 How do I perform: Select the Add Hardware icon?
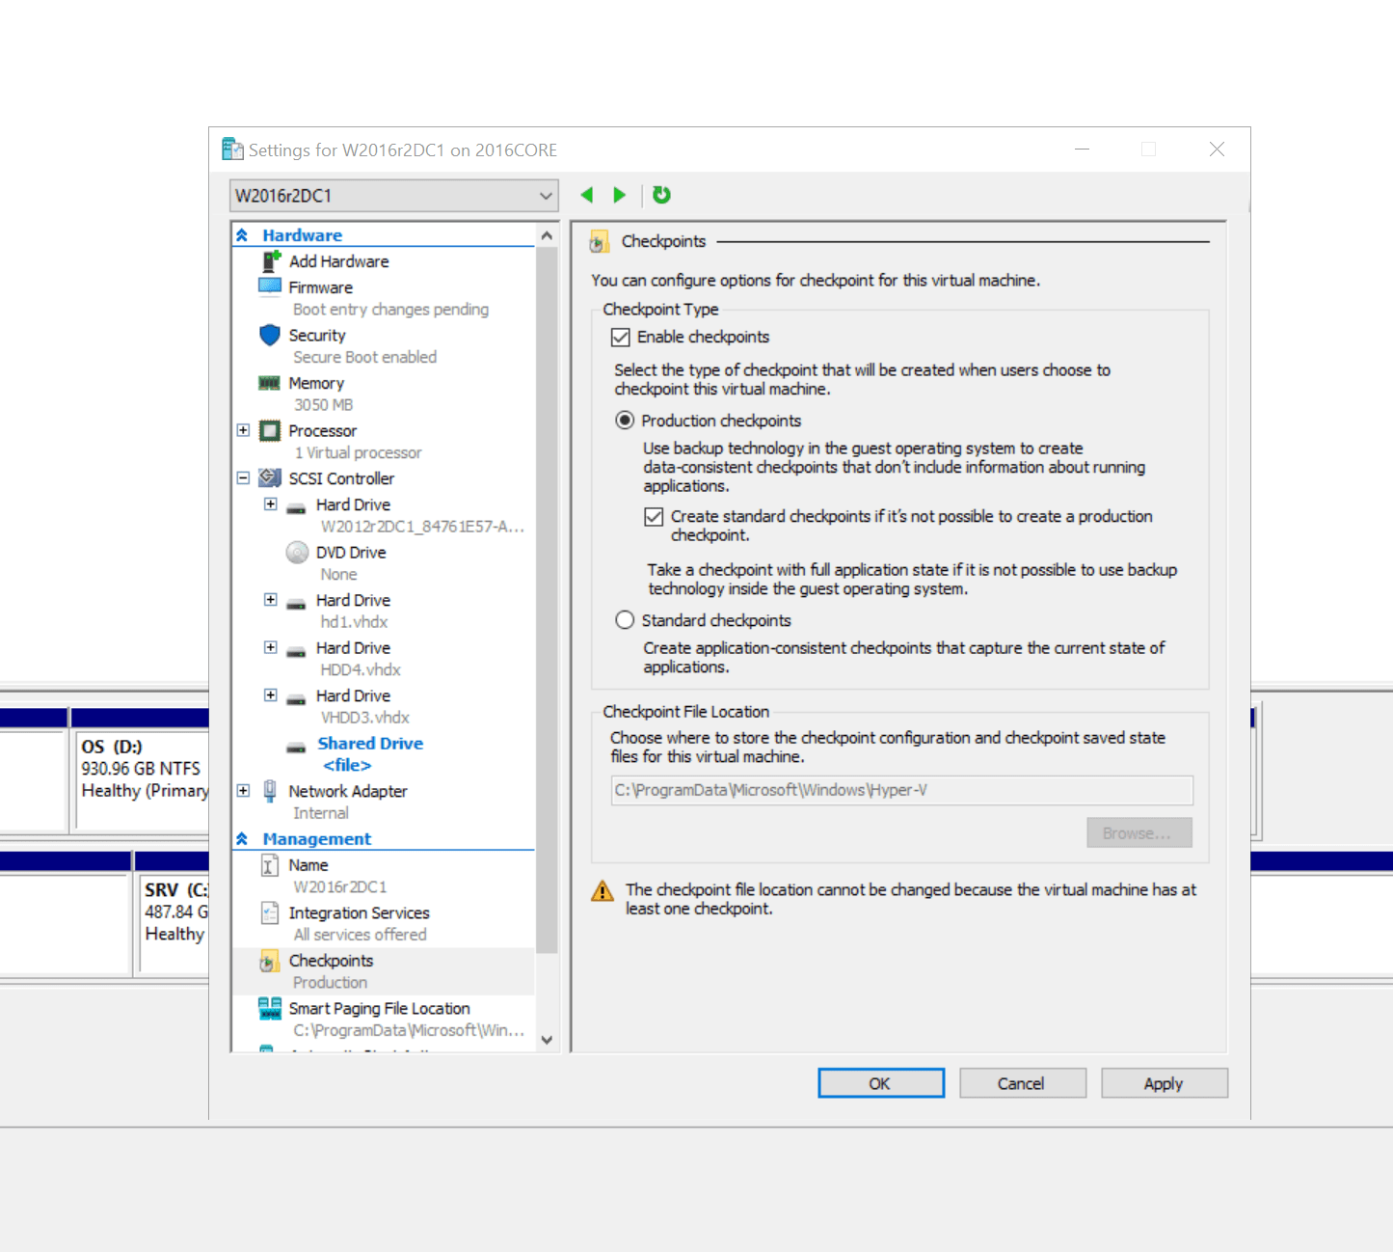click(270, 260)
